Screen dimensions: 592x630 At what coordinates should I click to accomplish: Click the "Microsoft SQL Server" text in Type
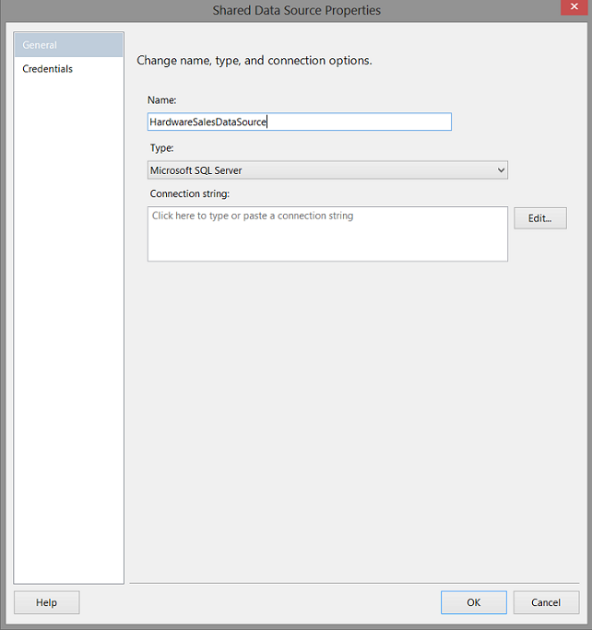point(196,170)
